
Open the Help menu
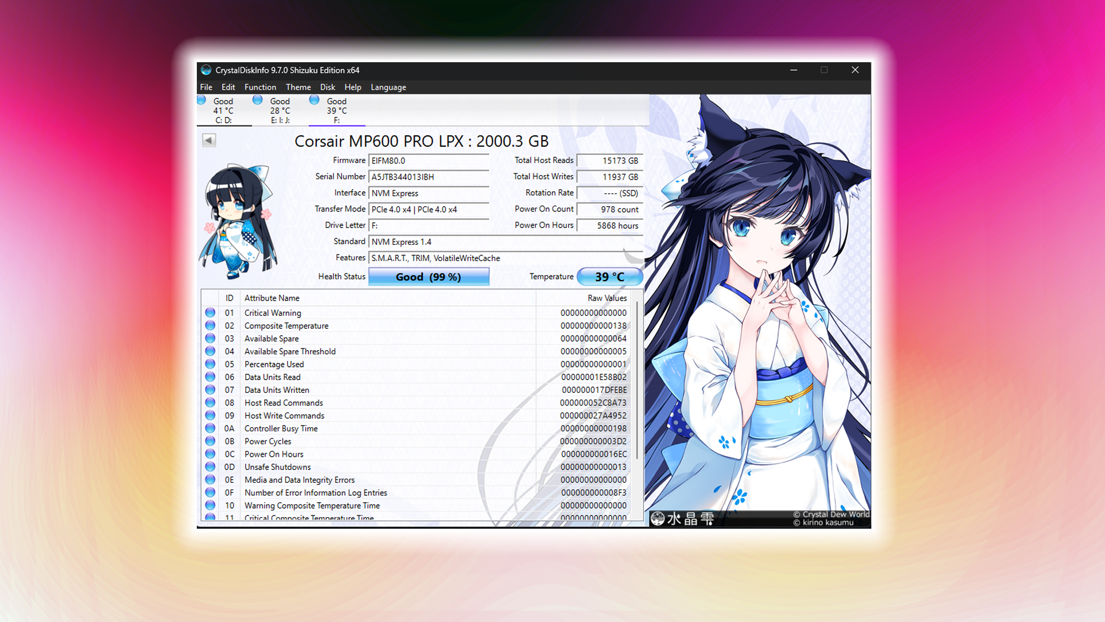[353, 87]
